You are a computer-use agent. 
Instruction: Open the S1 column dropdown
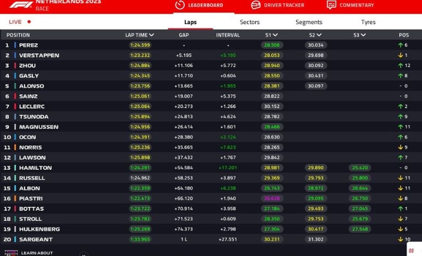[x=276, y=35]
